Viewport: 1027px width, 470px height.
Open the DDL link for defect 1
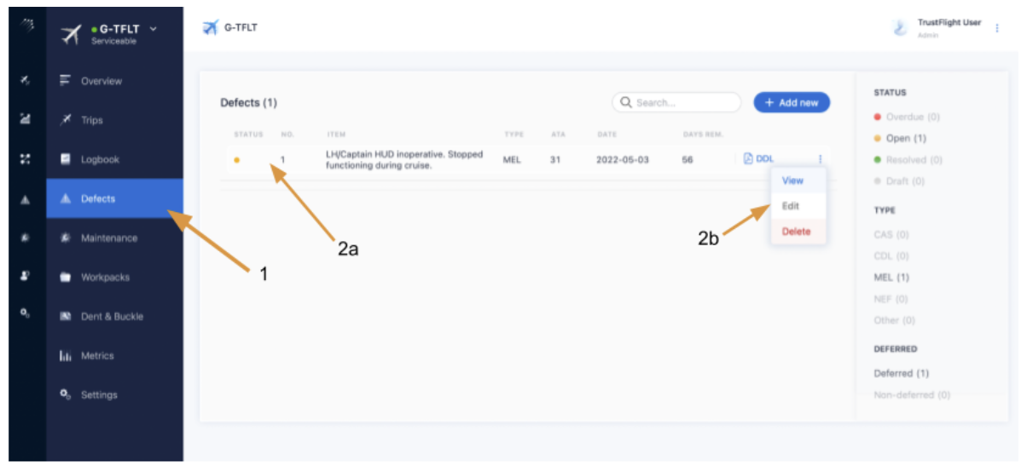tap(764, 158)
